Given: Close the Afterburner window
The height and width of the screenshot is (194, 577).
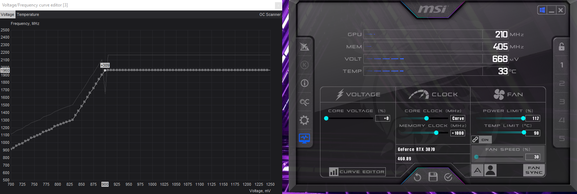Looking at the screenshot, I should [x=560, y=10].
